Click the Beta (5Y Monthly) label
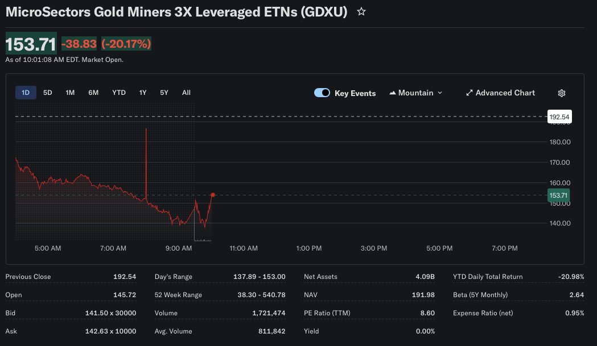597x346 pixels. [x=480, y=295]
